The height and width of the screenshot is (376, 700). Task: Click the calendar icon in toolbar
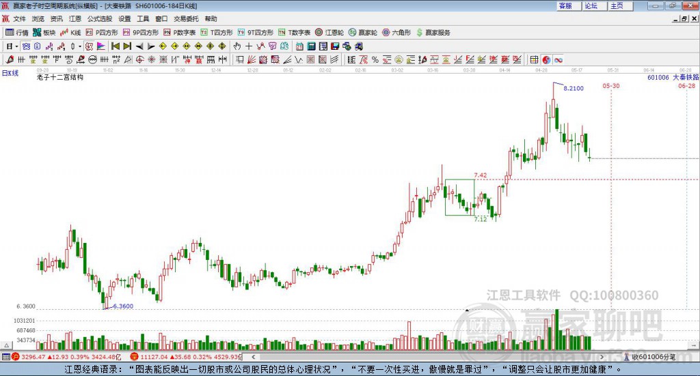tap(299, 46)
